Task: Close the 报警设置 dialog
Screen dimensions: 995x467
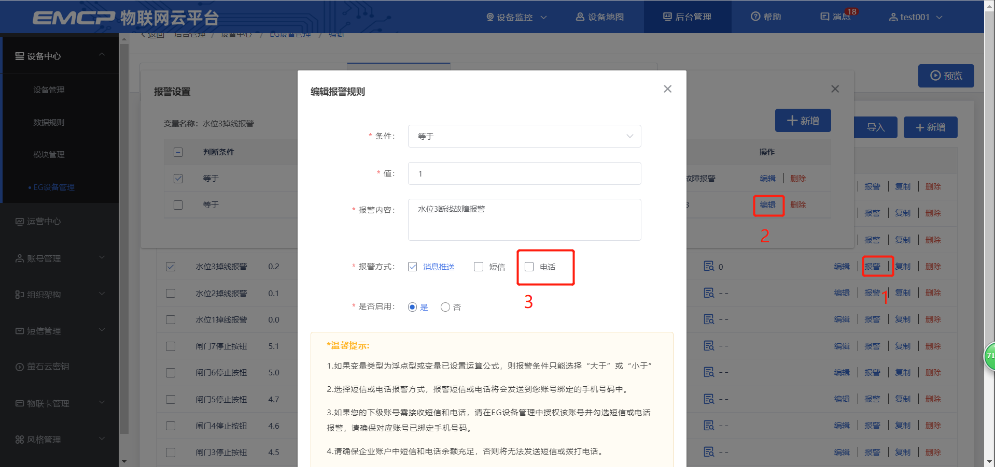Action: tap(835, 89)
